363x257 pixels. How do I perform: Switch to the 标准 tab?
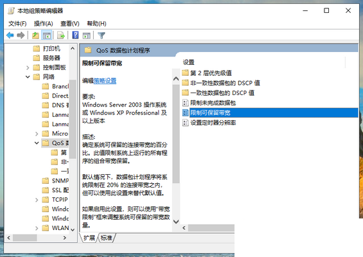107,238
